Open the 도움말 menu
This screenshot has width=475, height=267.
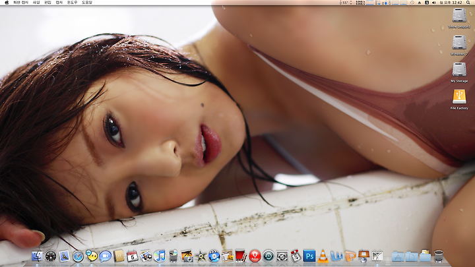87,3
